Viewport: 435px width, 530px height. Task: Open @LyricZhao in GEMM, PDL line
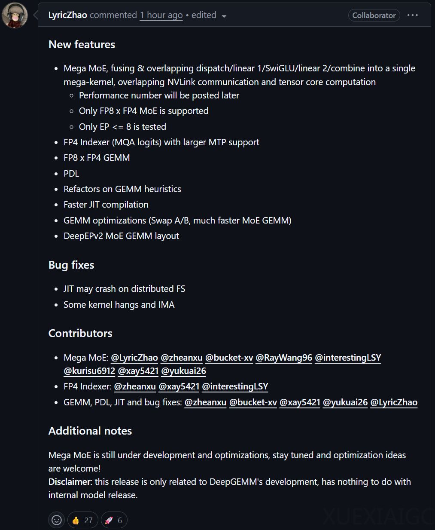tap(394, 402)
